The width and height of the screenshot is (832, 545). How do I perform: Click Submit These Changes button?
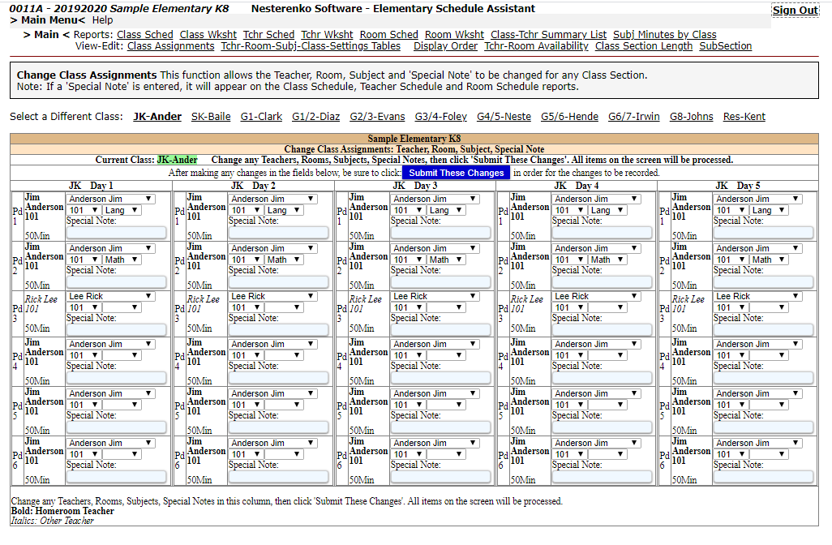[x=456, y=173]
